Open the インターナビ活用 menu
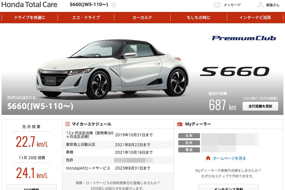 point(255,17)
